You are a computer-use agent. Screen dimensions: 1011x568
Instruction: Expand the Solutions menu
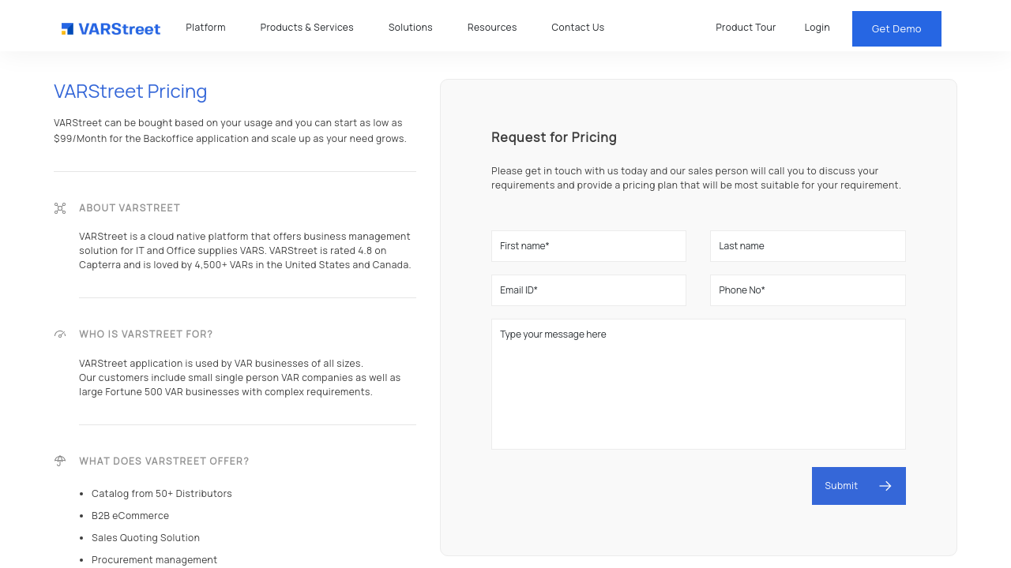tap(410, 28)
